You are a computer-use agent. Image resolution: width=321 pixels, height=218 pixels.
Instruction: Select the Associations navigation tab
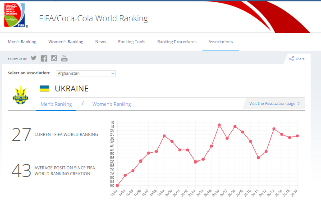click(x=220, y=42)
